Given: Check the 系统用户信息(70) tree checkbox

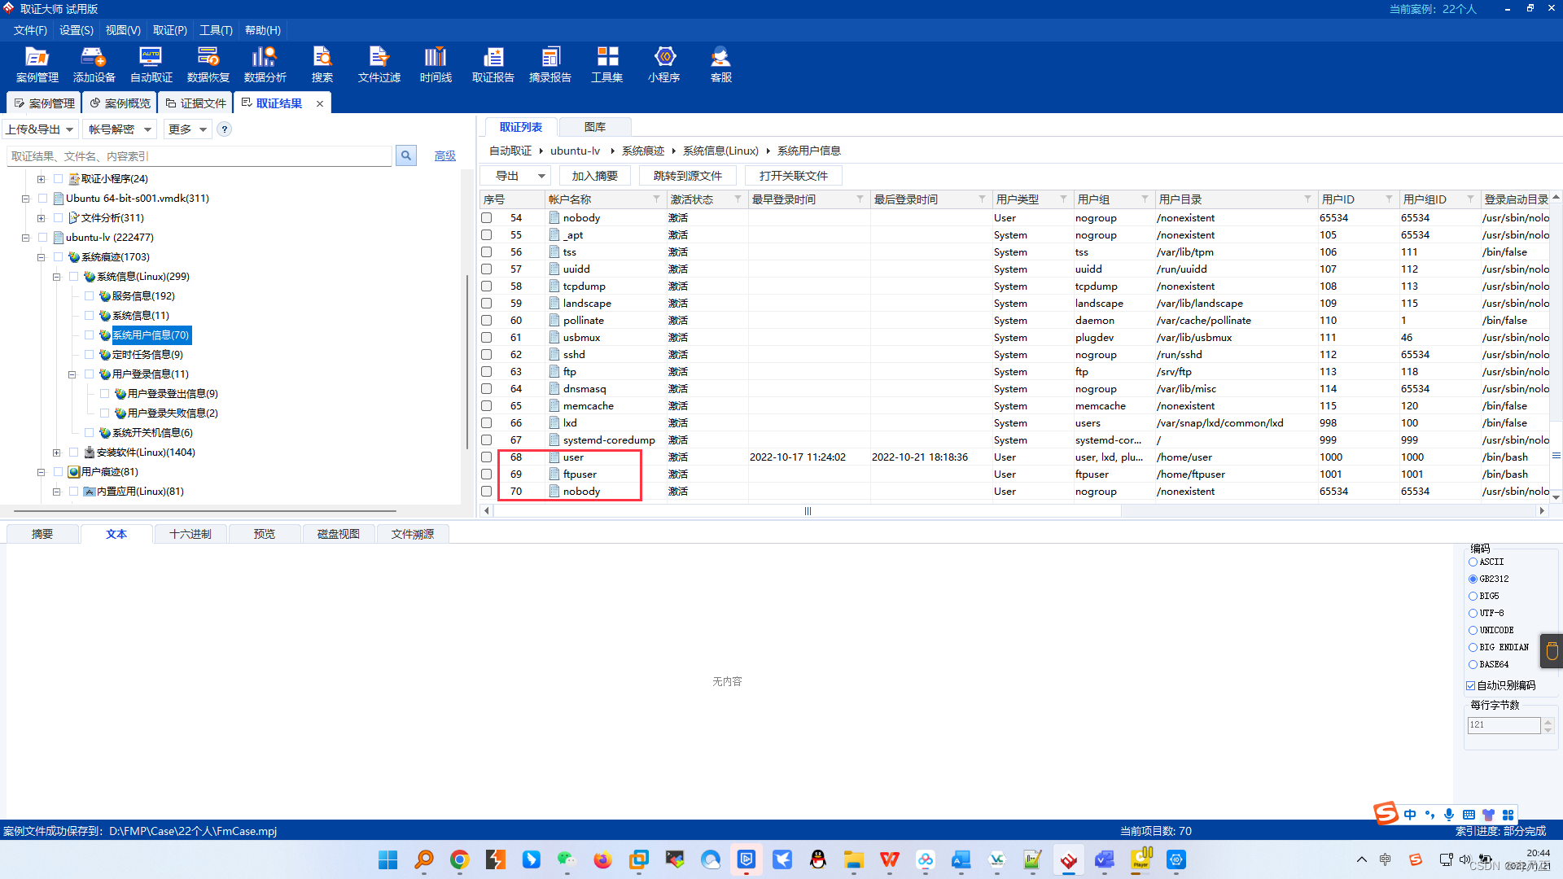Looking at the screenshot, I should (90, 335).
